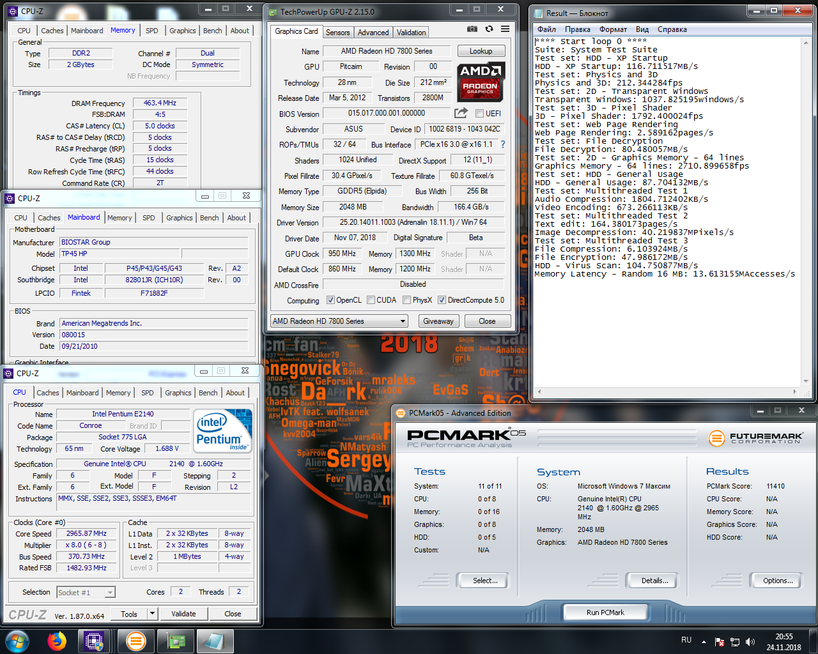Screen dimensions: 818x654
Task: Click the PCMark Score 11410 value
Action: click(x=775, y=486)
